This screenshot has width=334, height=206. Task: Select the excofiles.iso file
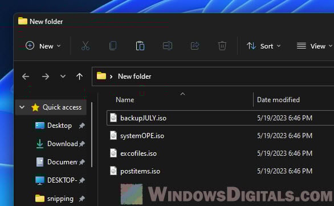click(139, 154)
